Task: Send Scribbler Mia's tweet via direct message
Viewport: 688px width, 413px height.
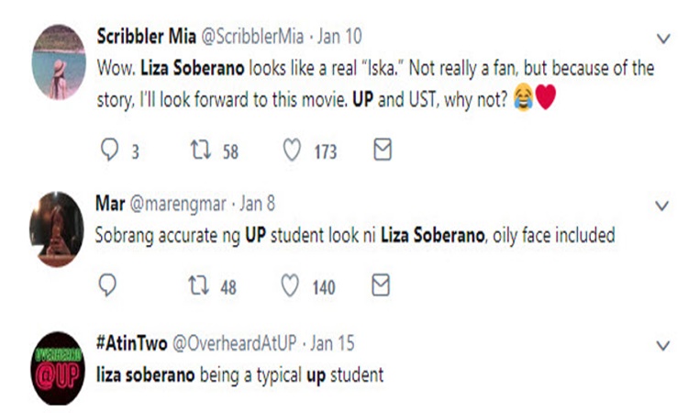Action: (x=382, y=151)
